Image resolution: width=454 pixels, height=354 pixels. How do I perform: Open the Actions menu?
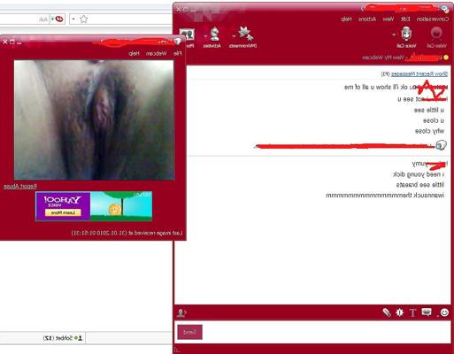point(367,19)
